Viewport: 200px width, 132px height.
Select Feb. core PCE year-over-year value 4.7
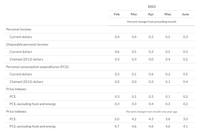click(117, 126)
